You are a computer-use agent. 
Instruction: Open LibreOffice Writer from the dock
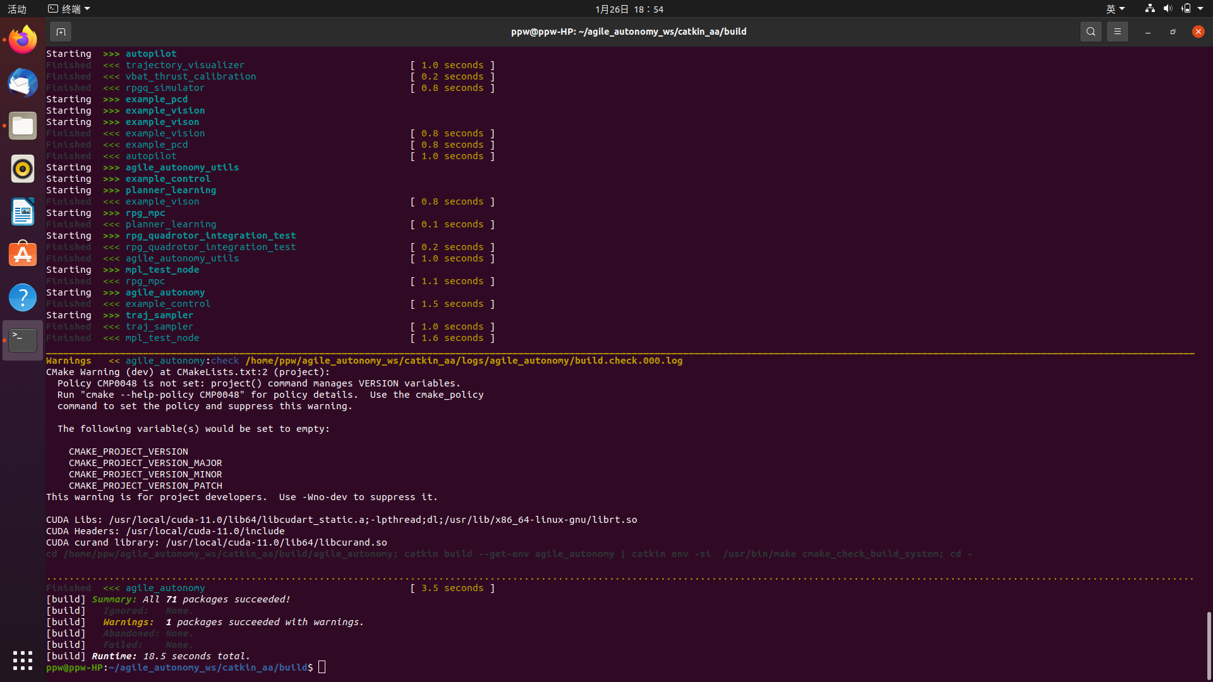(23, 212)
